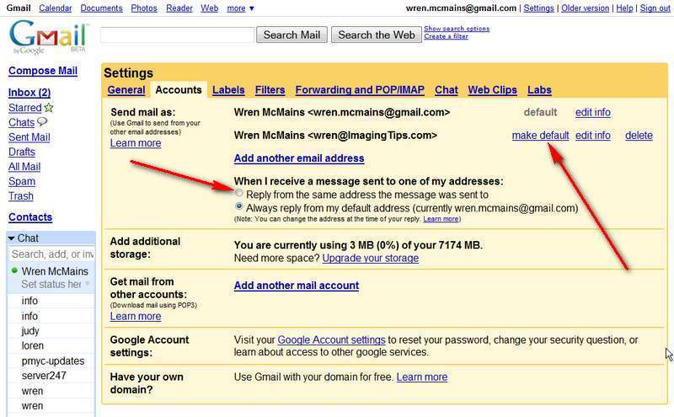
Task: Click the chat bubble icon beside Chats
Action: pos(41,122)
